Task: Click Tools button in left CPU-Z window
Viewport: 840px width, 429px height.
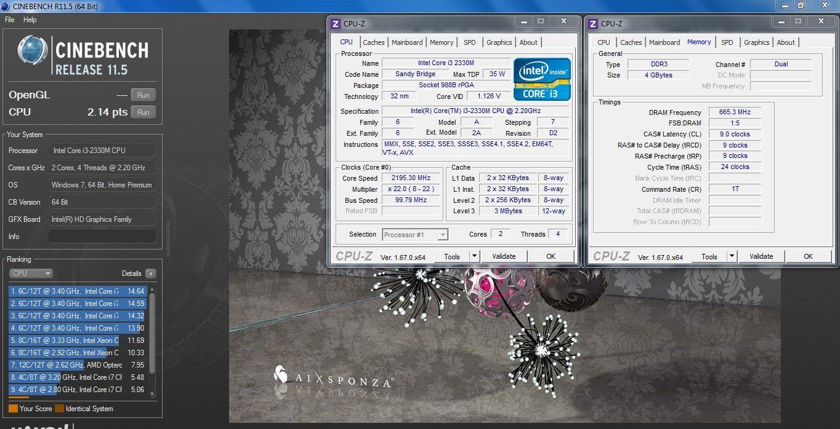Action: [452, 256]
